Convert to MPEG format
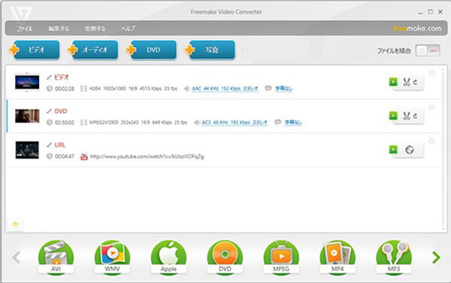Viewport: 451px width, 283px height. [281, 257]
